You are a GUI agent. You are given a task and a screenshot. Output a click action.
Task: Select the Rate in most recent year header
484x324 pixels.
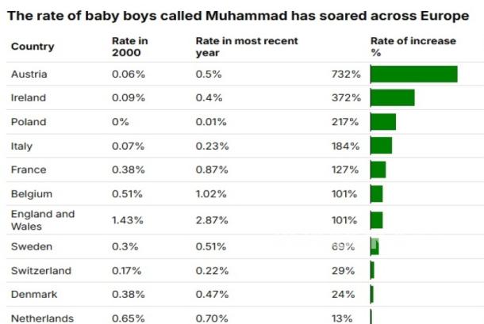point(247,47)
